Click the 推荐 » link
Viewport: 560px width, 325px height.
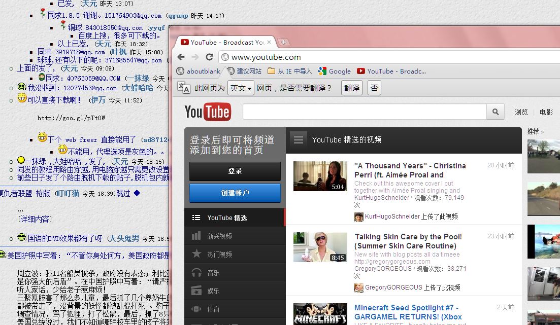click(535, 131)
